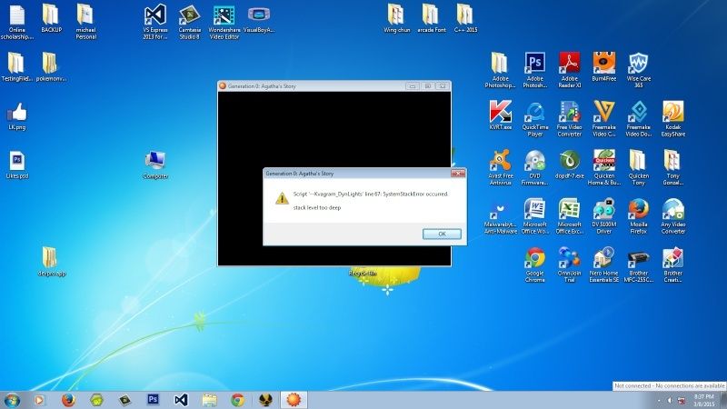
Task: Launch Any Video Converter
Action: (672, 216)
